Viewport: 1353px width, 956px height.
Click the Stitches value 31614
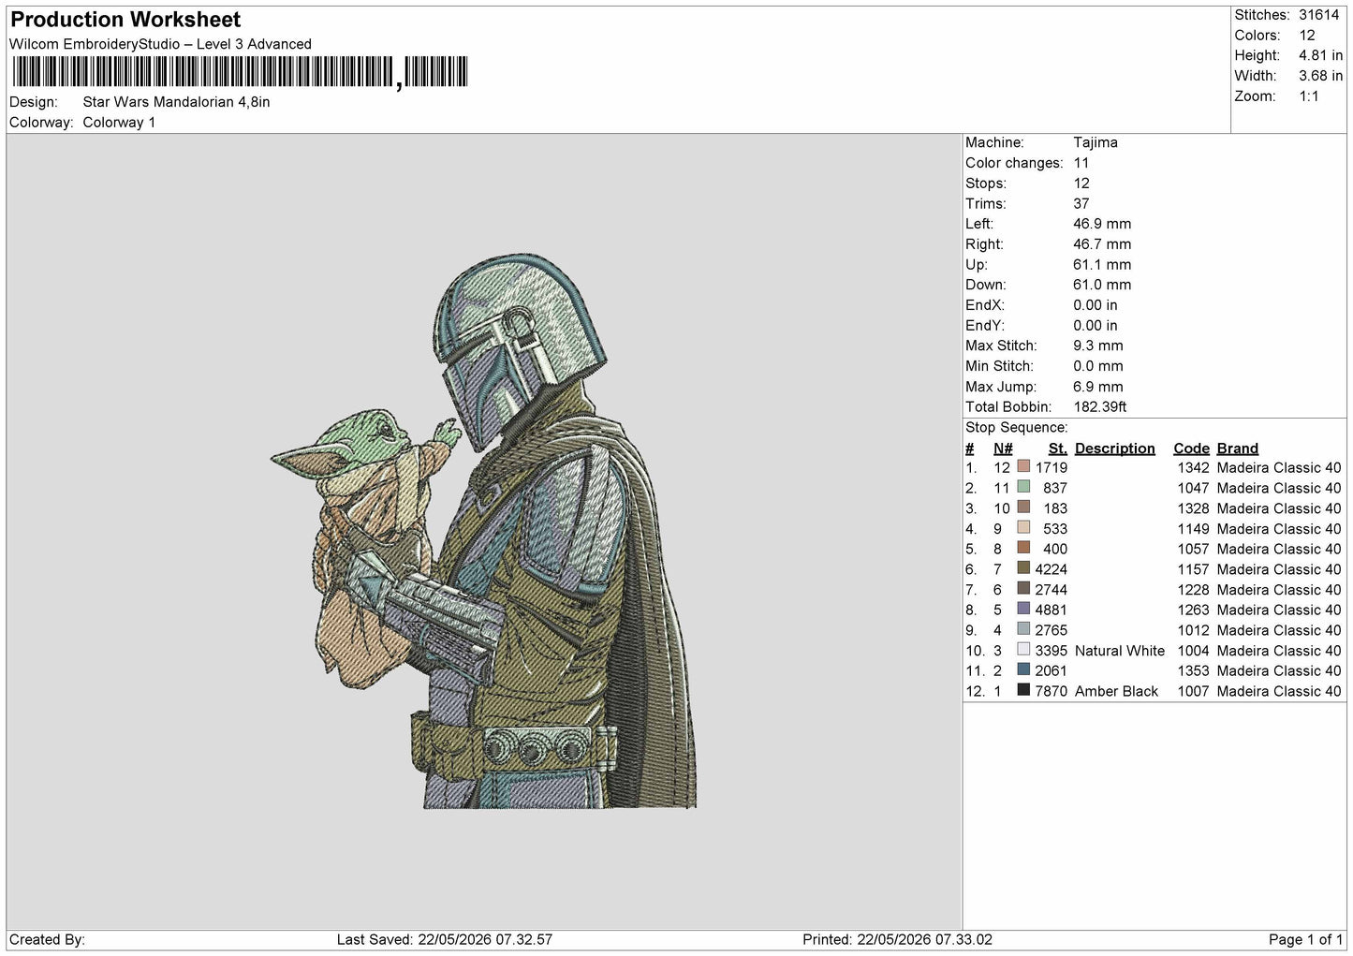point(1318,15)
